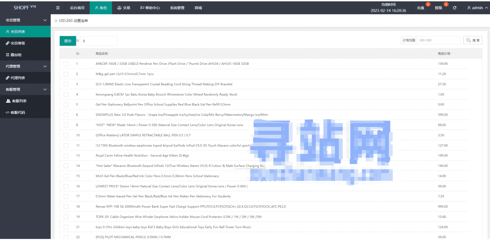Click the 价格范围 price range input field
Screen dimensions: 490x247
[438, 40]
